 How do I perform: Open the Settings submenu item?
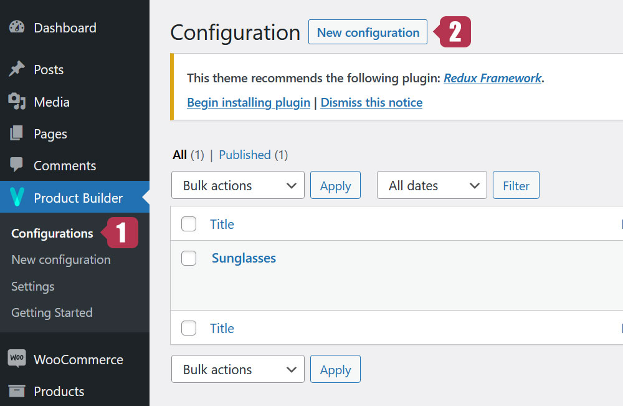(x=32, y=286)
